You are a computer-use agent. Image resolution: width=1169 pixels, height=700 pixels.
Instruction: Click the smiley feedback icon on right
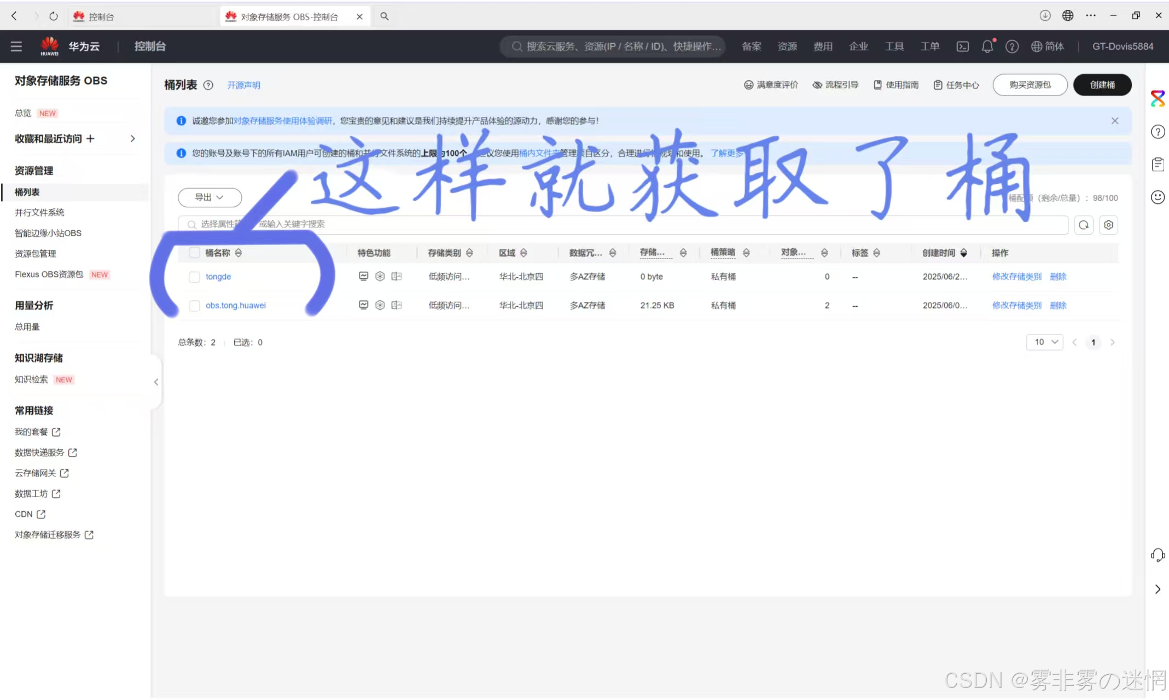click(x=1158, y=197)
